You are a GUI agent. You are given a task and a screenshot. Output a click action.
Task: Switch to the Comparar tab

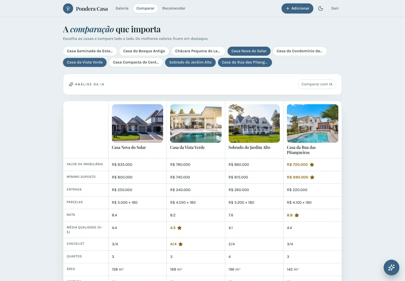point(145,8)
